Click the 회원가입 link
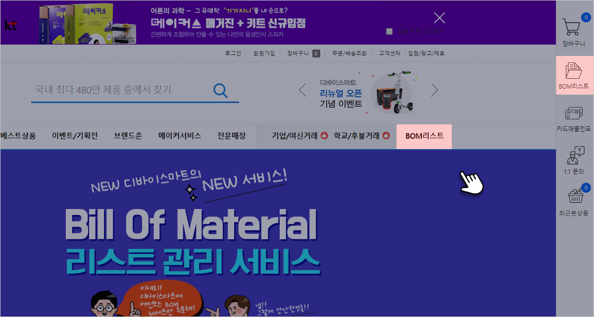Image resolution: width=594 pixels, height=317 pixels. 264,53
